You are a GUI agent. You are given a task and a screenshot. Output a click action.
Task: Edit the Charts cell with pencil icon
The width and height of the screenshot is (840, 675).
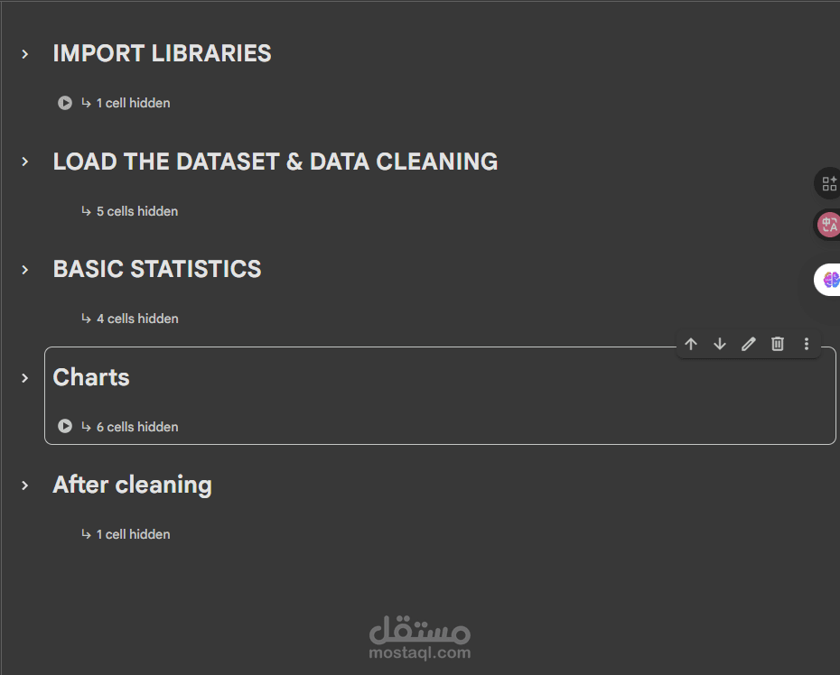pyautogui.click(x=749, y=344)
